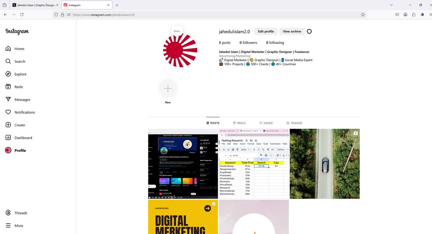The width and height of the screenshot is (432, 234).
Task: Open the Firefox application menu
Action: (x=430, y=15)
